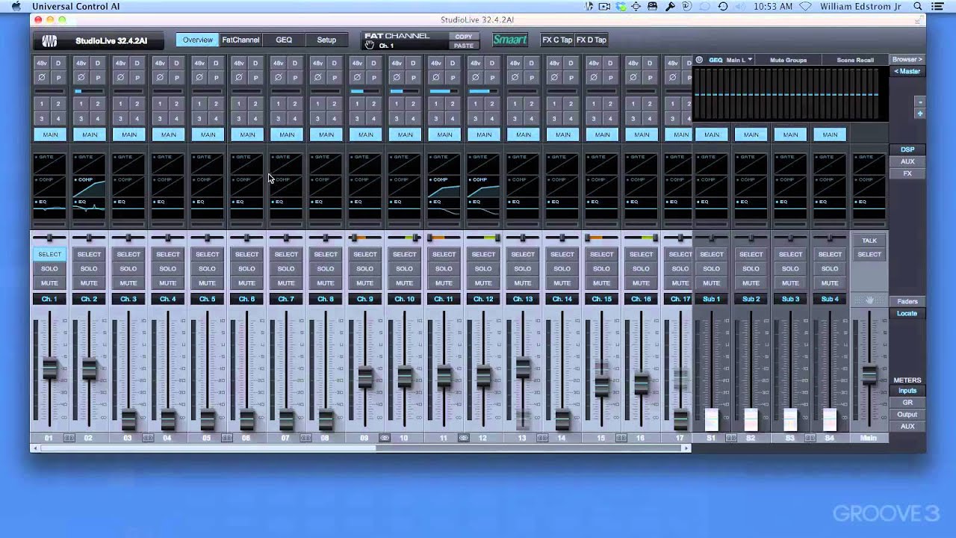
Task: Show the DSP view
Action: point(907,149)
